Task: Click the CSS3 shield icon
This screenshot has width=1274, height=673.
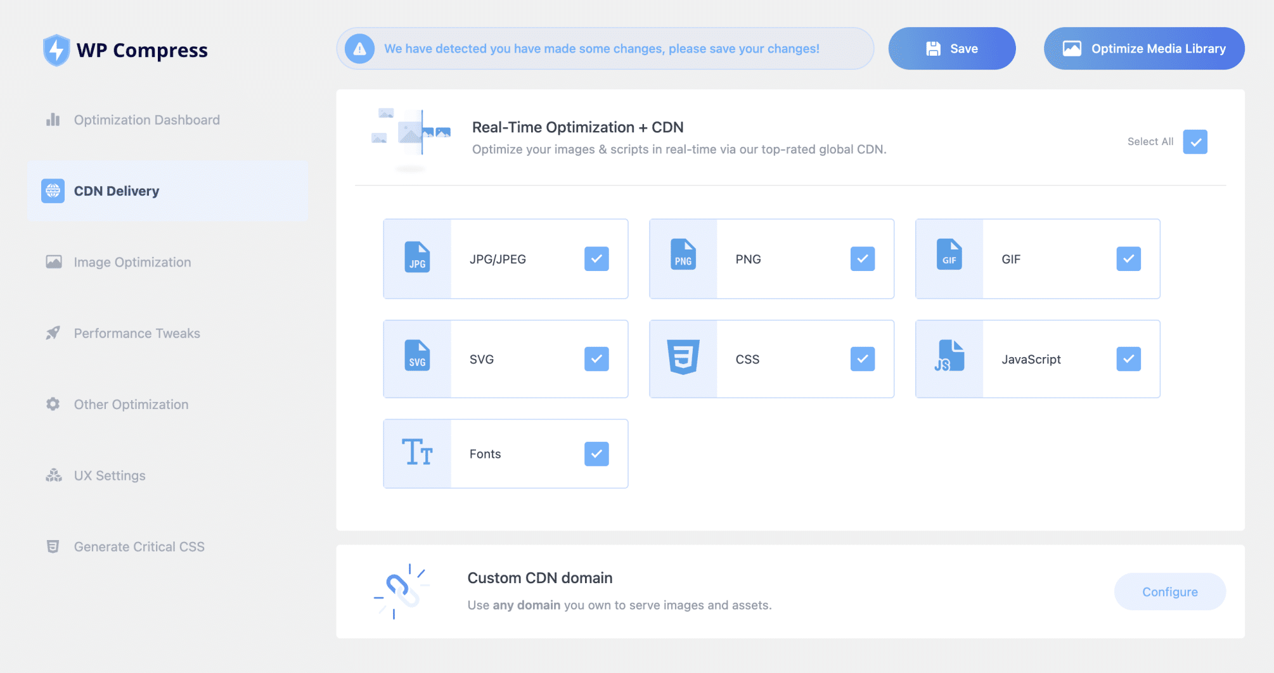Action: tap(683, 357)
